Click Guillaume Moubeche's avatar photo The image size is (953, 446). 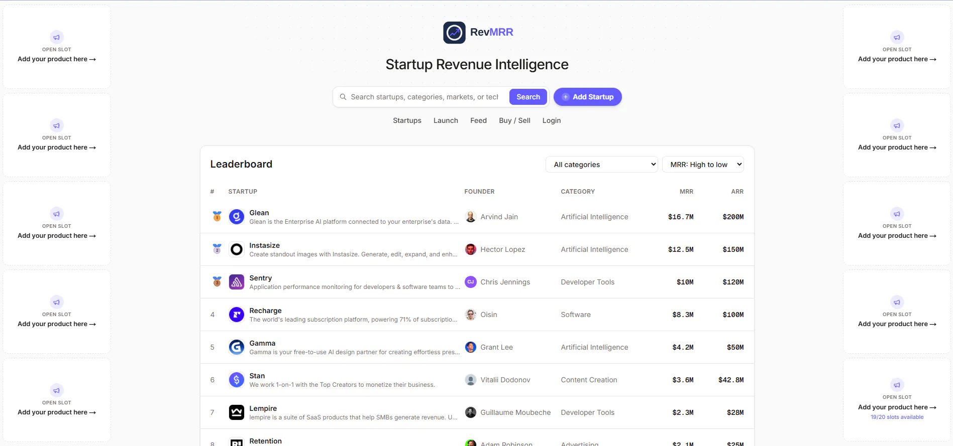point(471,412)
